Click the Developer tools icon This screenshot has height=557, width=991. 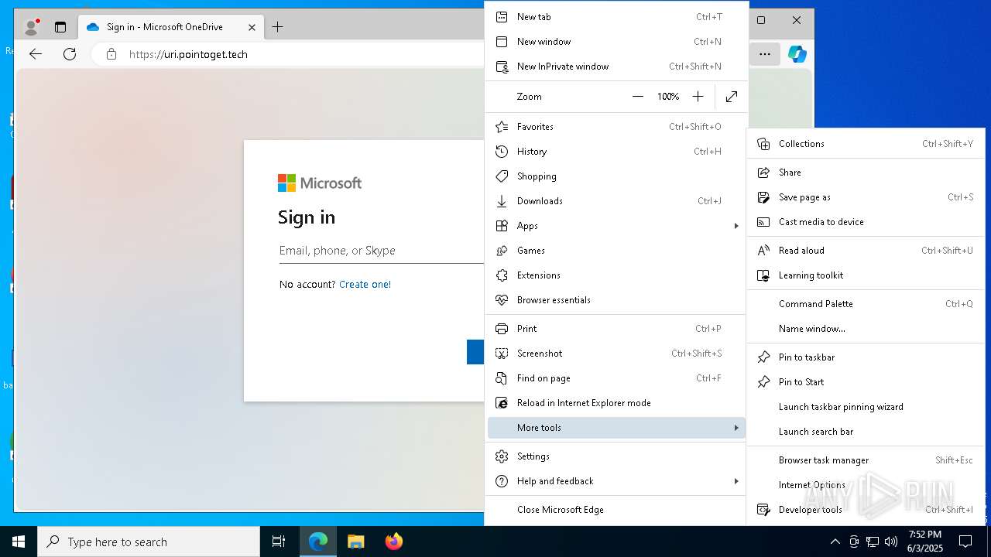click(763, 509)
